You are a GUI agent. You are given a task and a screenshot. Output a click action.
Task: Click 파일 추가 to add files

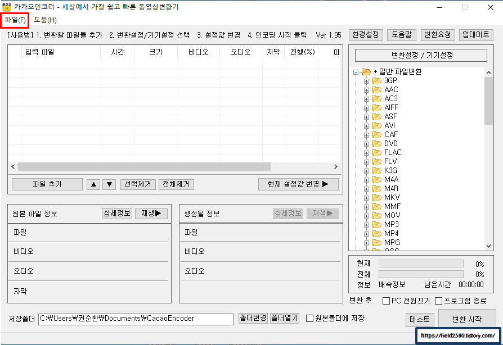coord(47,184)
